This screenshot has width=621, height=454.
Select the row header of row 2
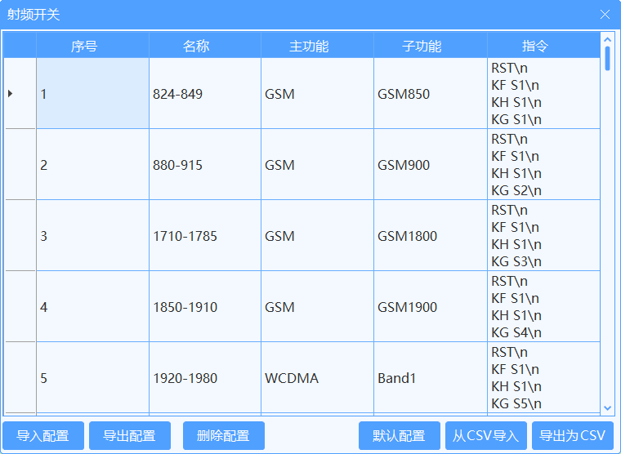click(x=20, y=164)
